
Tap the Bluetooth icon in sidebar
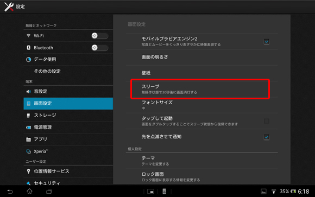tap(29, 48)
